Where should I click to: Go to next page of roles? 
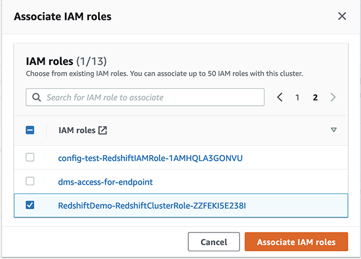pos(333,97)
